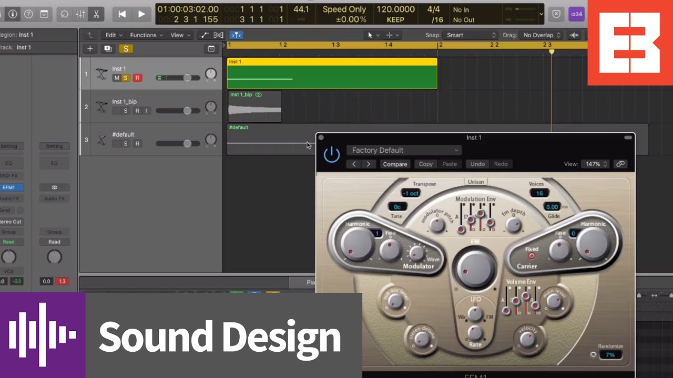The width and height of the screenshot is (673, 378).
Task: Open the Edit menu
Action: point(114,35)
